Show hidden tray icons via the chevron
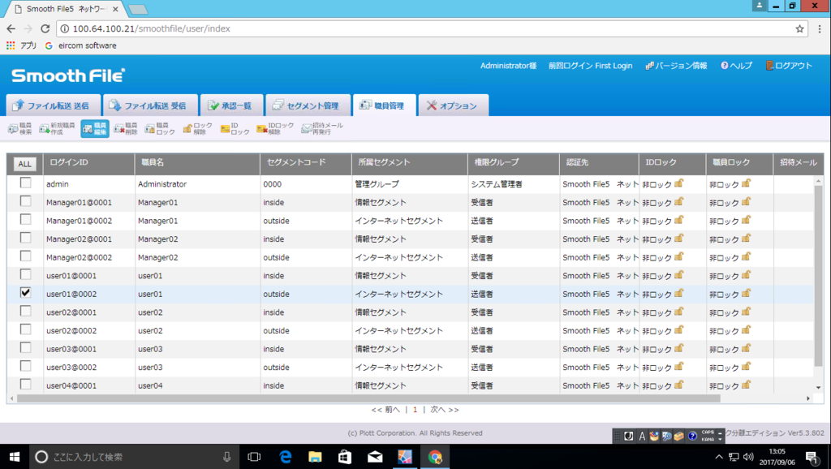 (719, 457)
